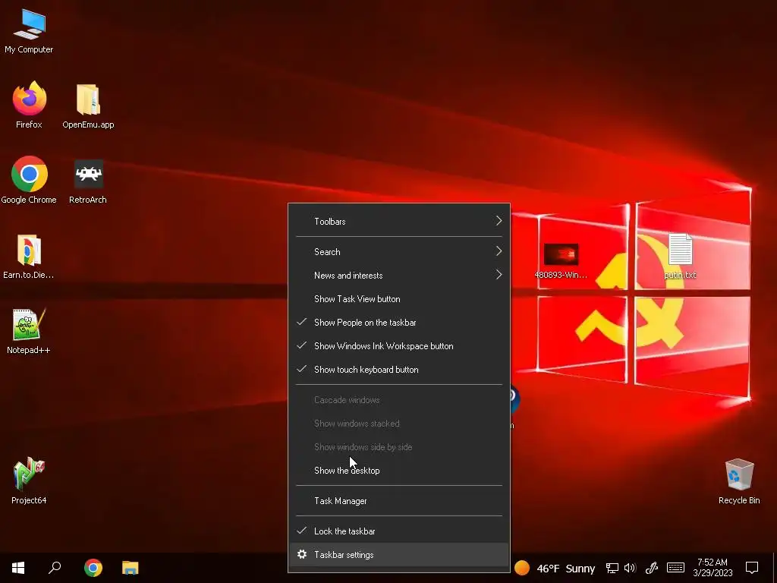Enable Show Task View button
777x583 pixels.
pyautogui.click(x=399, y=299)
